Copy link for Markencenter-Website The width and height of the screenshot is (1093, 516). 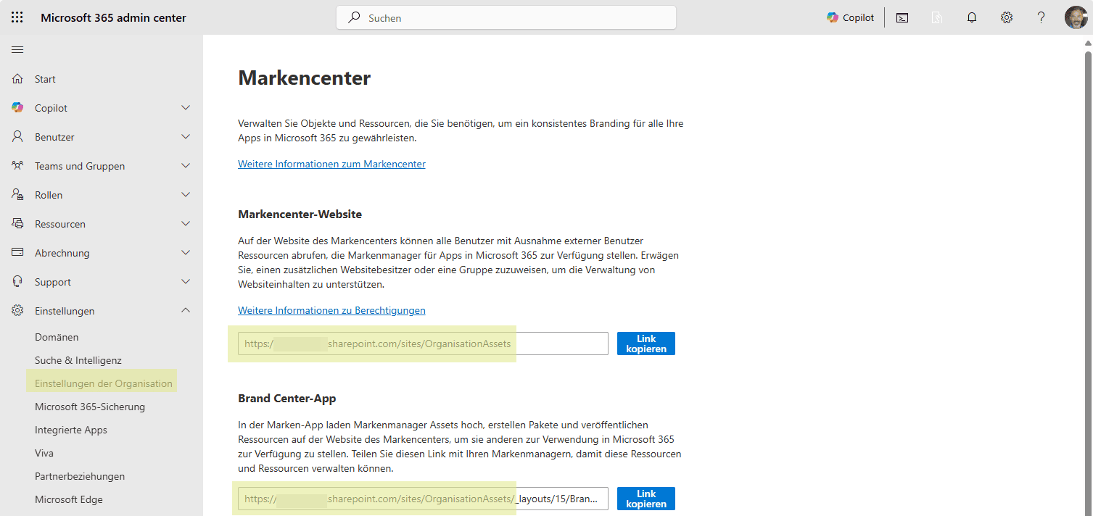(646, 344)
